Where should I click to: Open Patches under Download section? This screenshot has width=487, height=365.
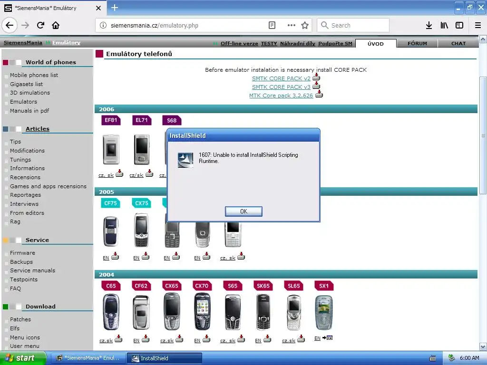click(20, 319)
